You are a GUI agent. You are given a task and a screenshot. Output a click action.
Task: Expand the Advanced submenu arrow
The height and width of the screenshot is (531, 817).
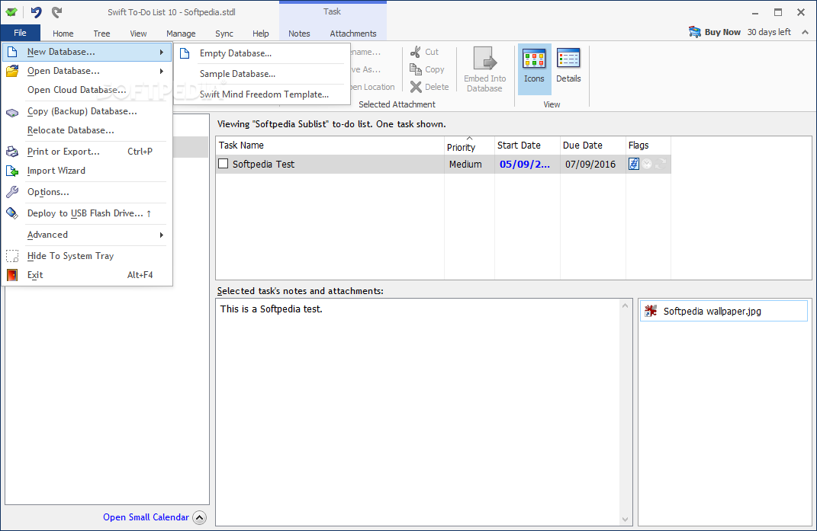coord(162,235)
